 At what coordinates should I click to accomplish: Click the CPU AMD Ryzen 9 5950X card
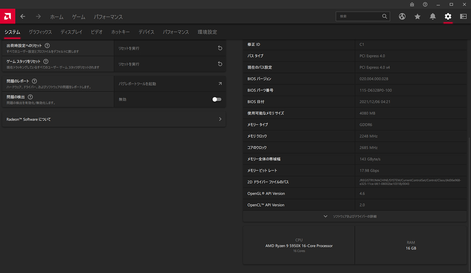299,245
